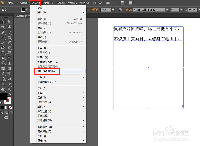
Task: Swap fill and stroke colors
Action: pos(10,94)
